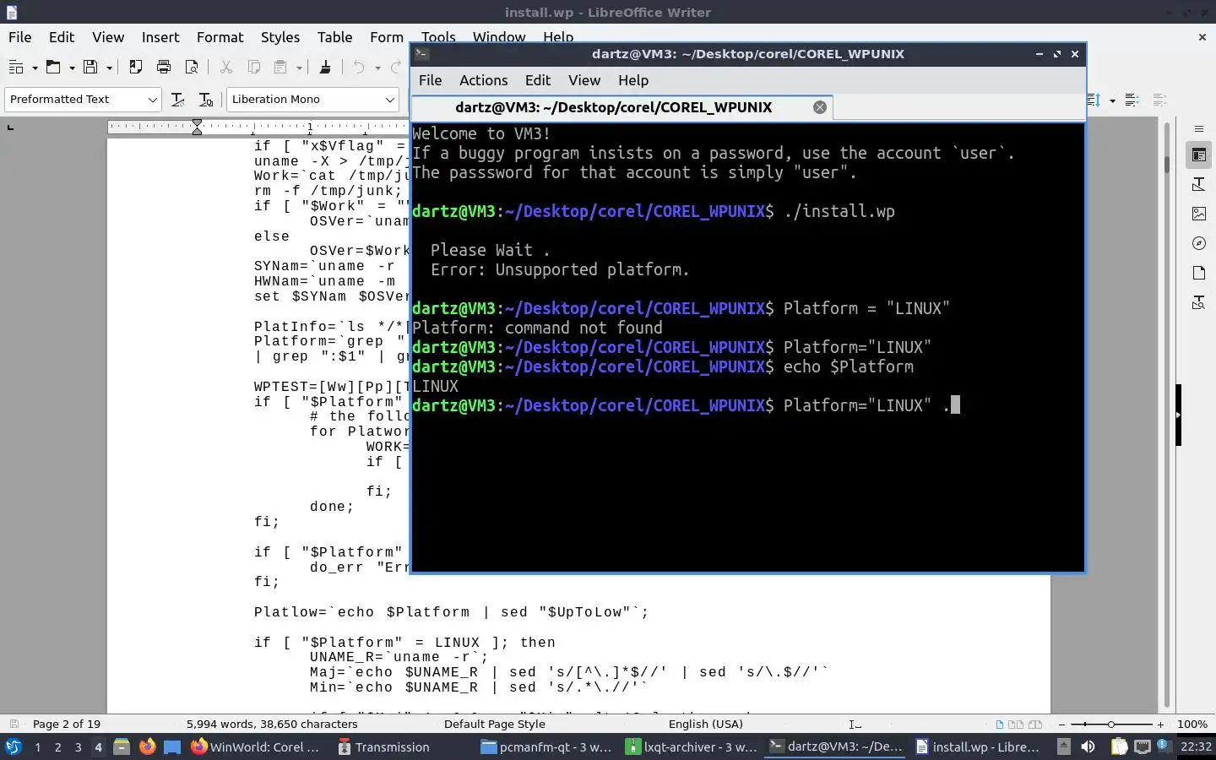Select book view in status bar
The height and width of the screenshot is (760, 1216).
click(x=1034, y=725)
